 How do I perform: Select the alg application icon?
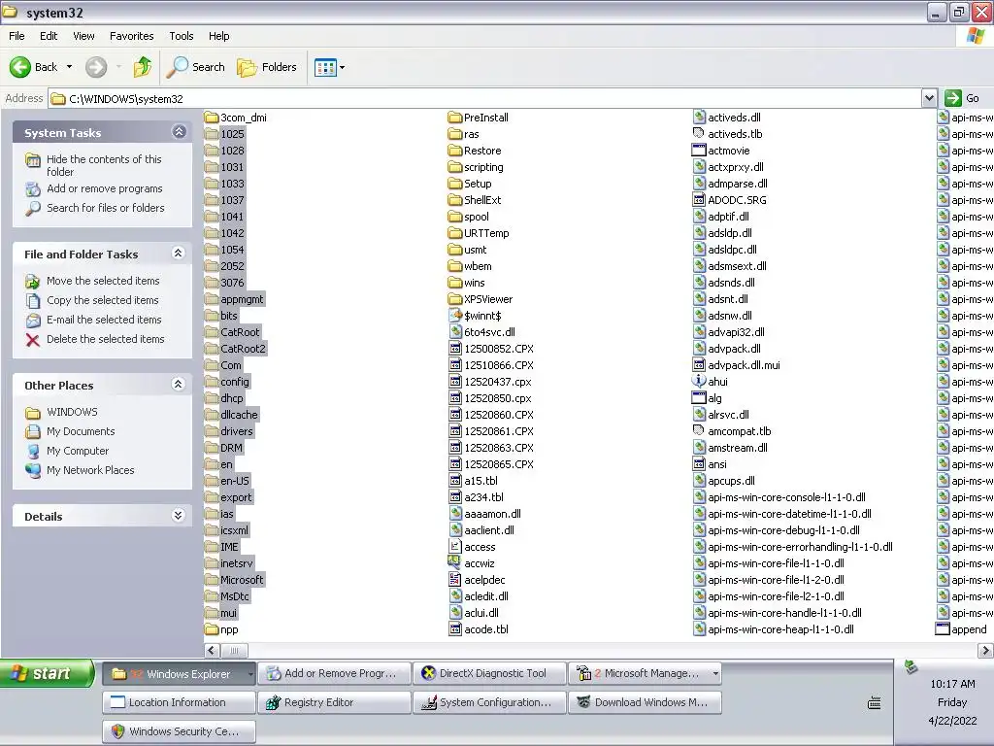699,397
